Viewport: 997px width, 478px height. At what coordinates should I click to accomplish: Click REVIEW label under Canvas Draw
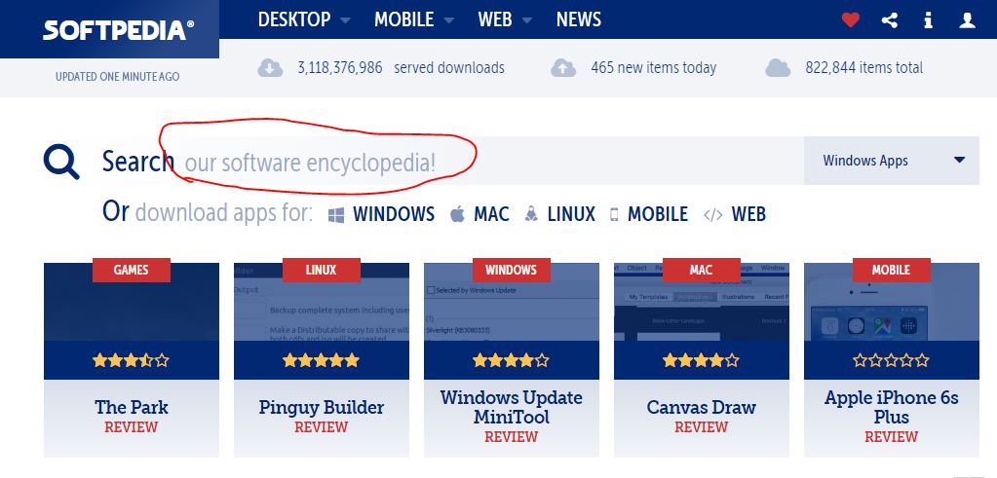[x=702, y=427]
